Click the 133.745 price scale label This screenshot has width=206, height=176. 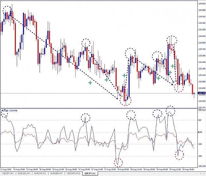click(x=202, y=49)
